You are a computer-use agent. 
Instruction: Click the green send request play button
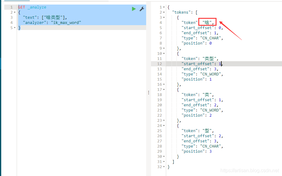point(134,9)
